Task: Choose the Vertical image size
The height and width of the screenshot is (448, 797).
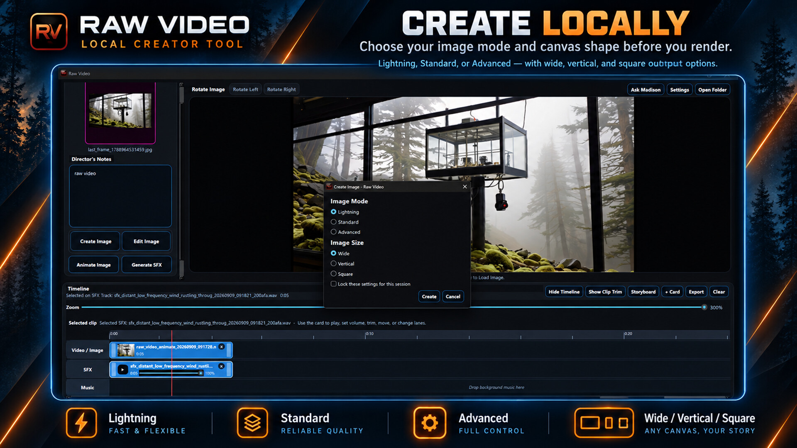Action: [333, 263]
